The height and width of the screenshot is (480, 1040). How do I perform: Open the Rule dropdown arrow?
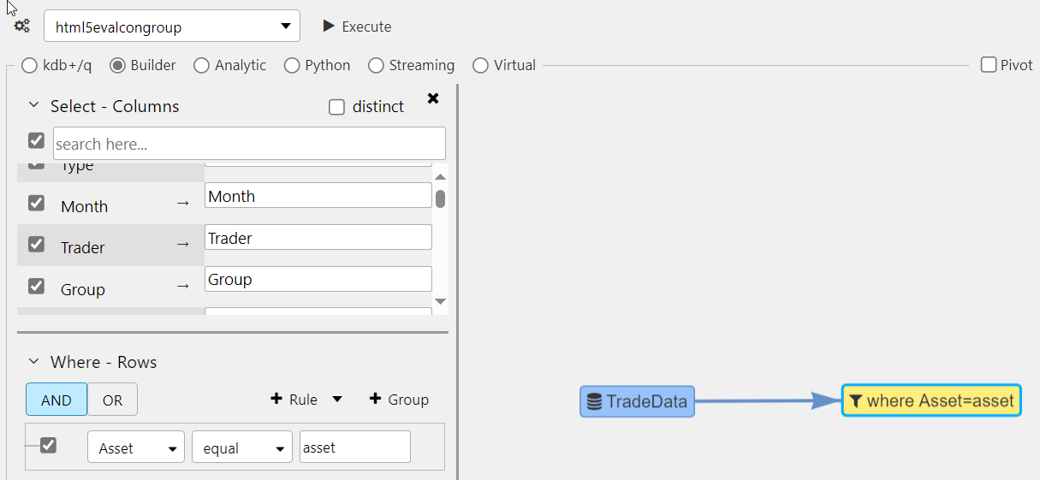point(337,400)
